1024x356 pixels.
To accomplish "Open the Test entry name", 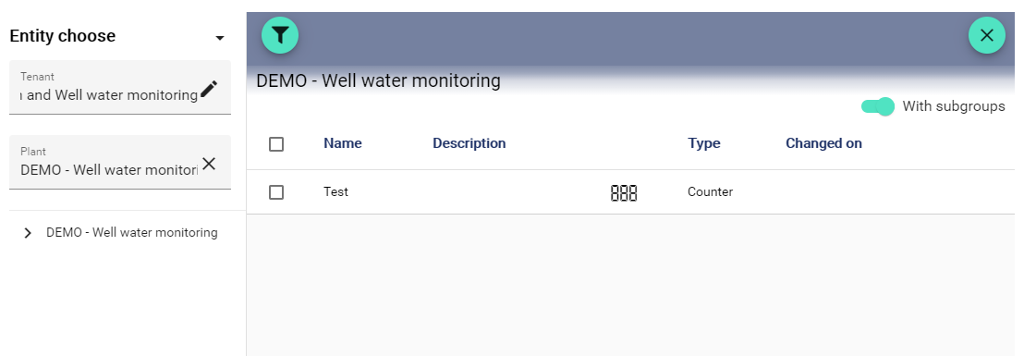I will pos(335,192).
